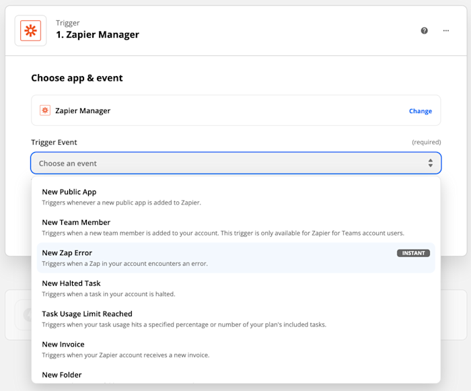Click 'Triggers when a Zap in your account encounters an error.'
471x391 pixels.
pos(124,264)
